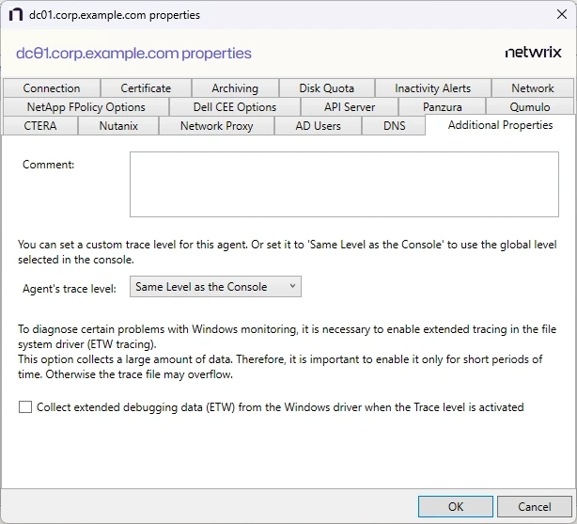
Task: Open the Nutanix tab
Action: 118,126
